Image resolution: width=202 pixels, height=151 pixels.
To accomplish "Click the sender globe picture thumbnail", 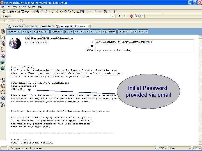I will click(15, 43).
